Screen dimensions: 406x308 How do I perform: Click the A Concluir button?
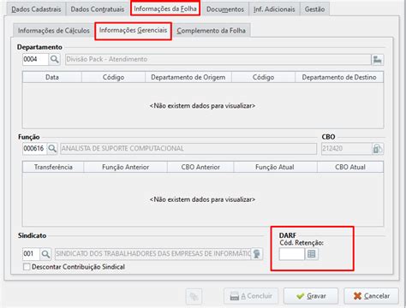251,296
